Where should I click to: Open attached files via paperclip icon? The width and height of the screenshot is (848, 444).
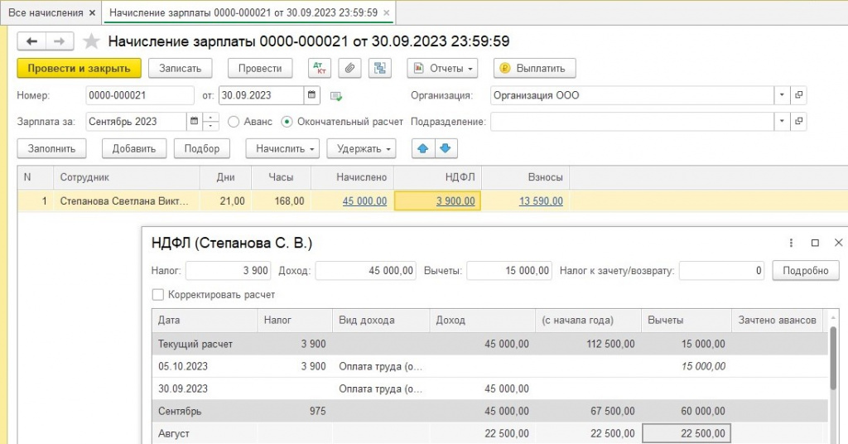point(350,68)
